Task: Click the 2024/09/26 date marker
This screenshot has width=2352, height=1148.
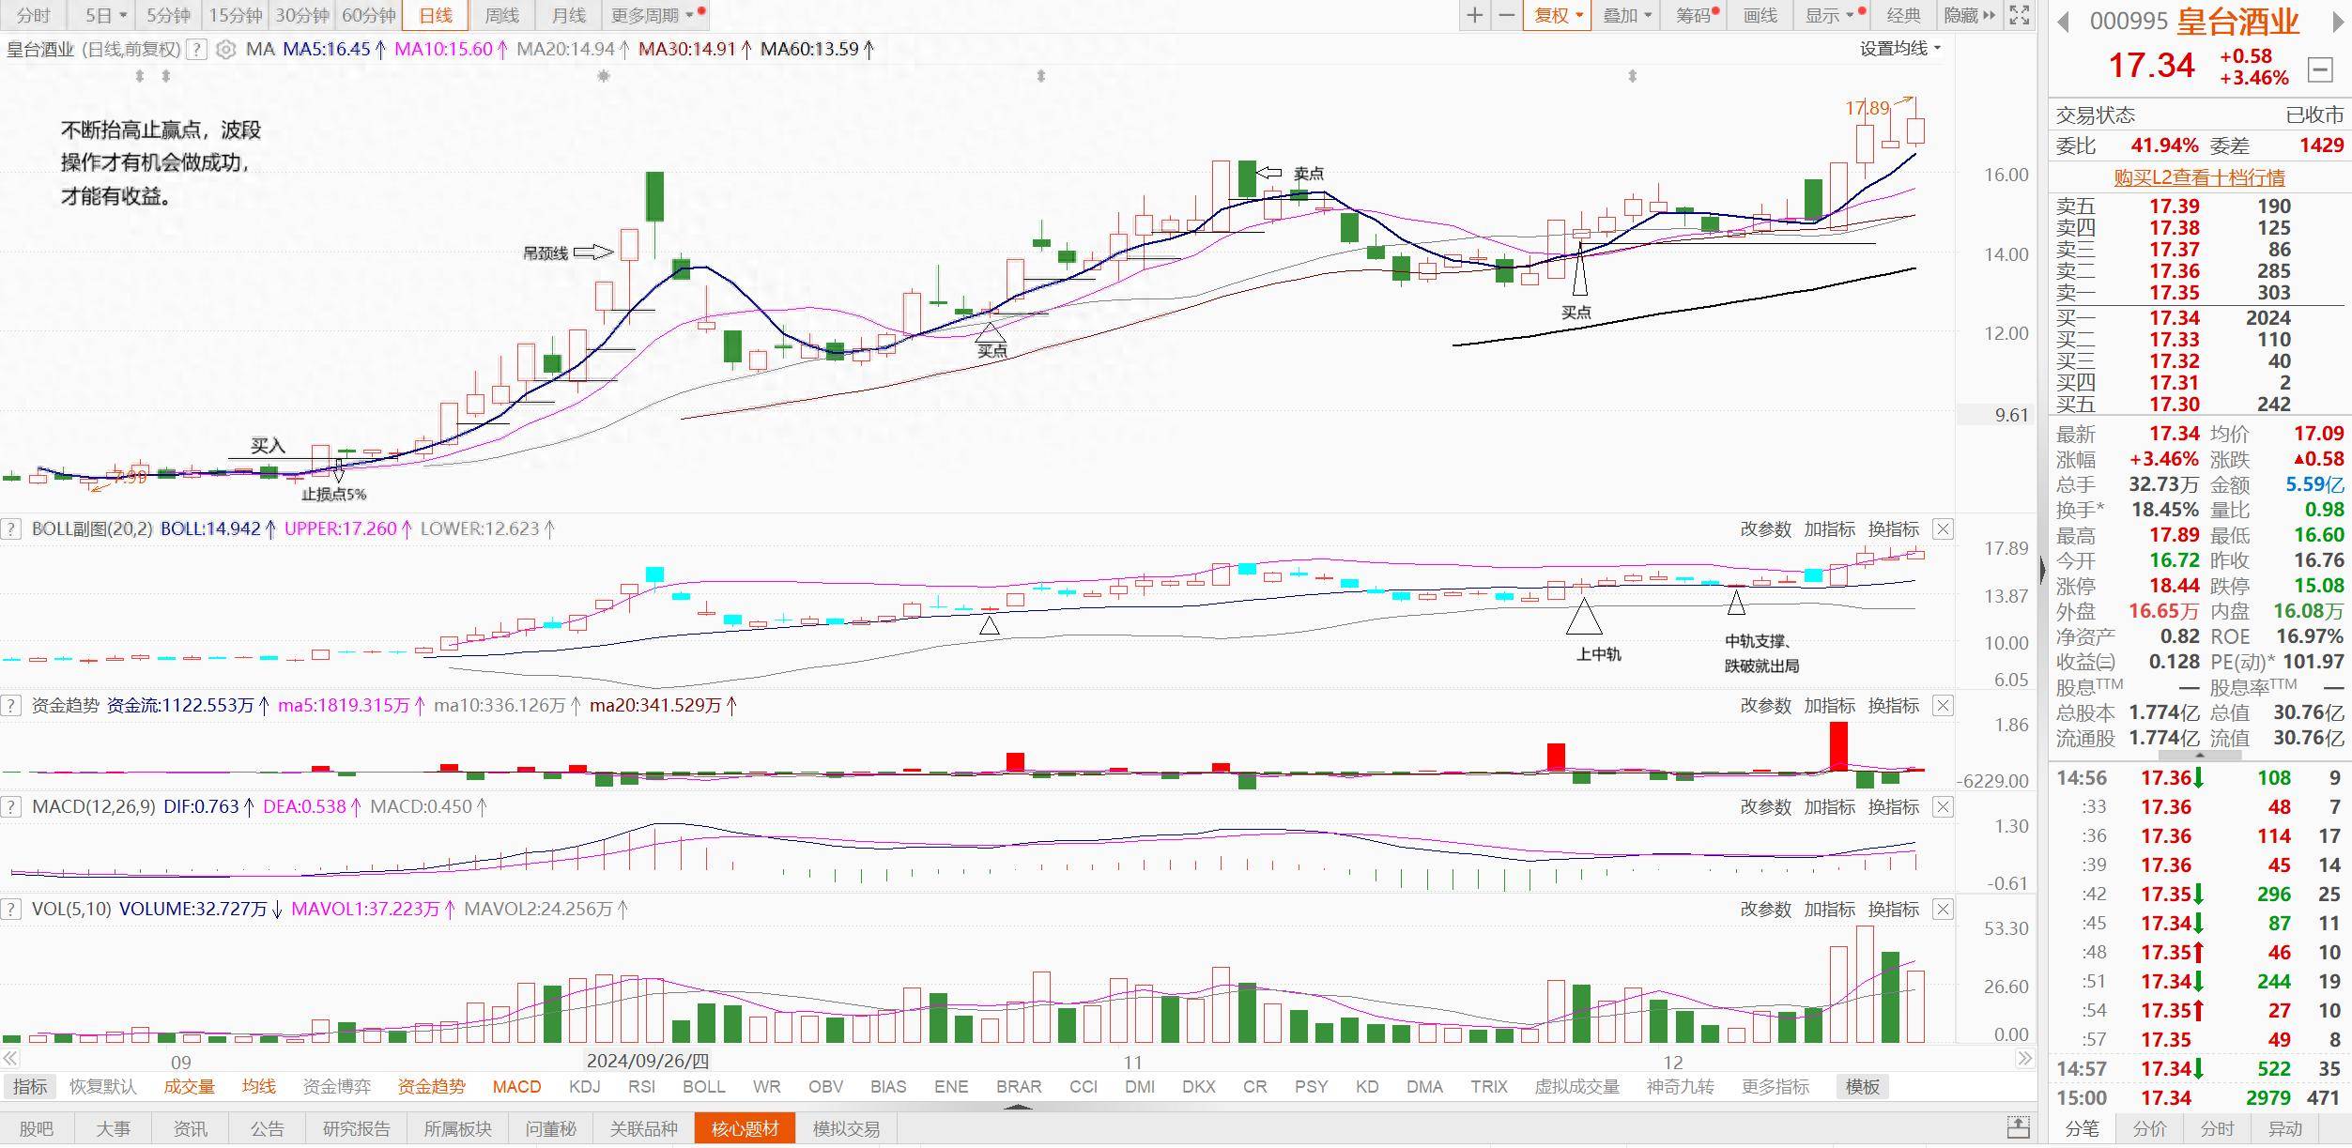Action: 648,1061
